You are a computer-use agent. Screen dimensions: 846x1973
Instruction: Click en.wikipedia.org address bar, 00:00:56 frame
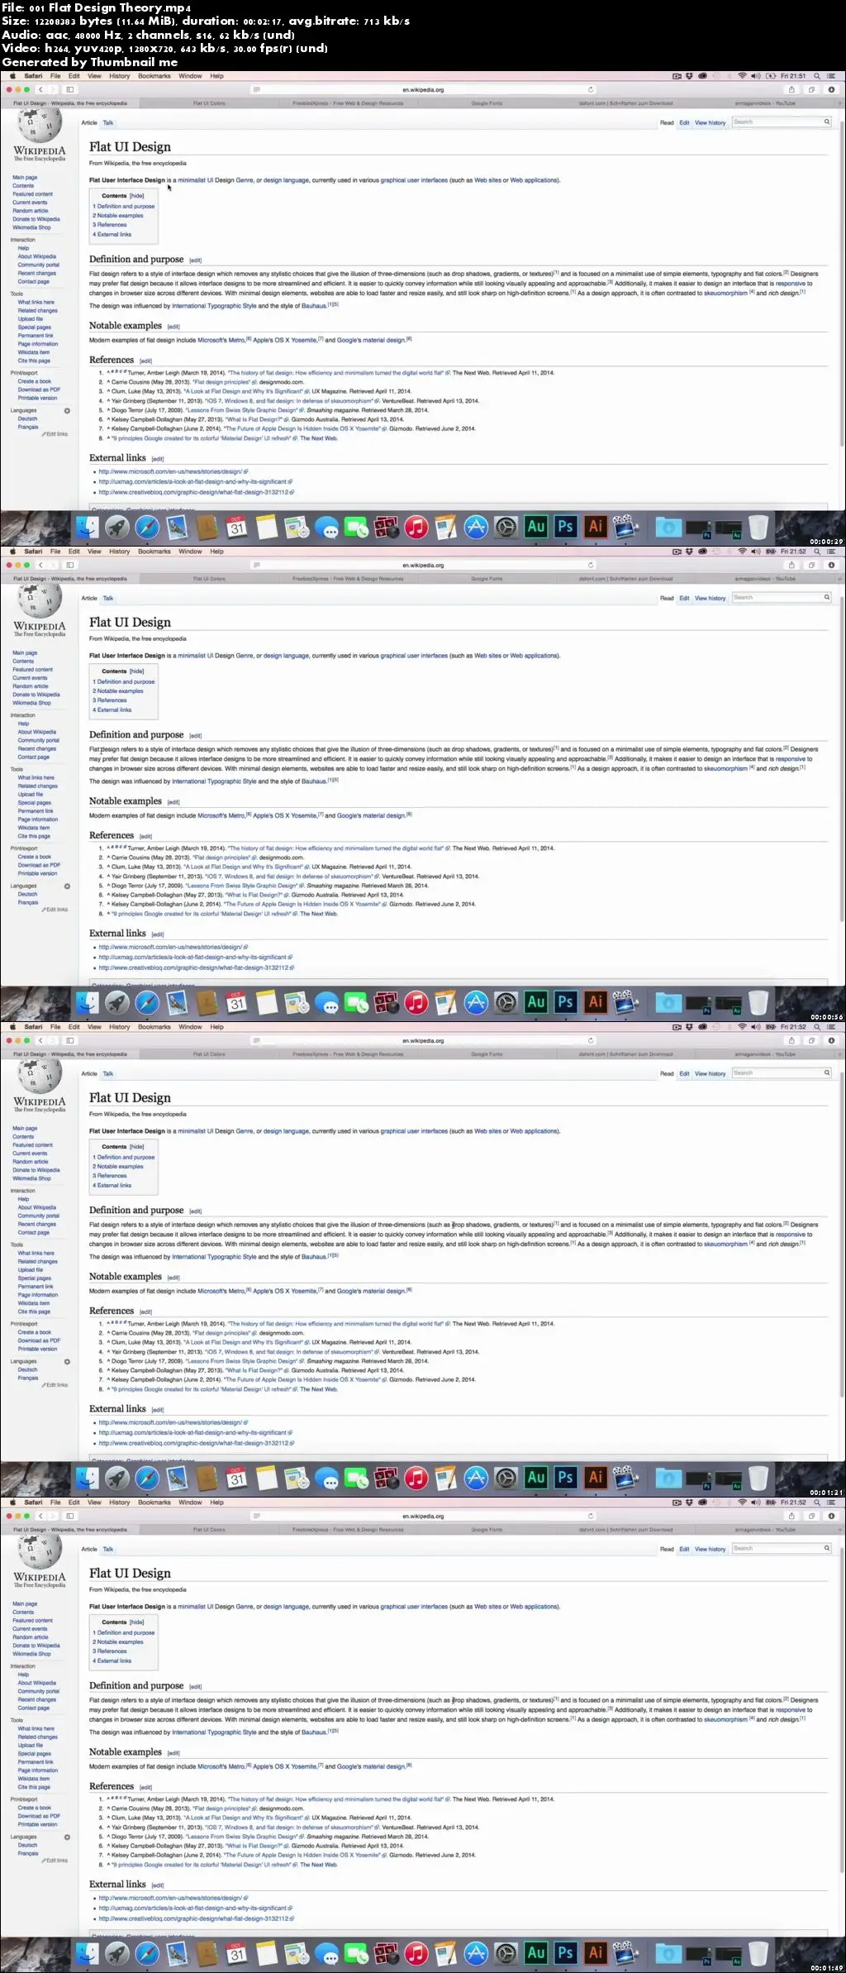tap(423, 565)
